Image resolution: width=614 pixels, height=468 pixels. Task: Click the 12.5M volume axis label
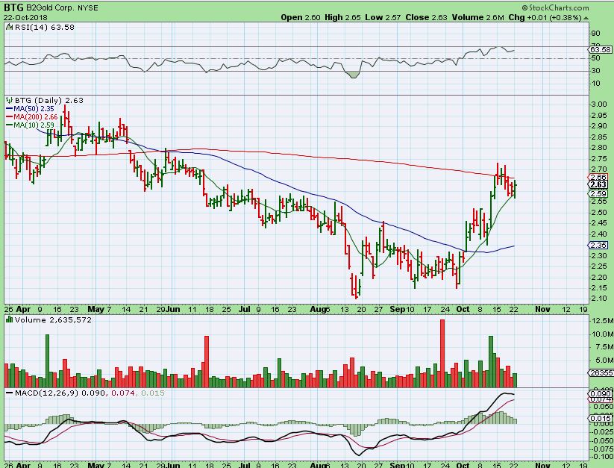[602, 321]
